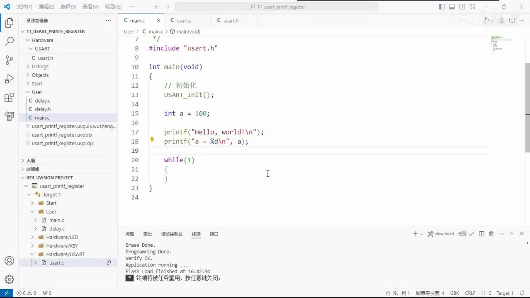The height and width of the screenshot is (298, 530).
Task: Navigate back with the left arrow
Action: pos(157,7)
